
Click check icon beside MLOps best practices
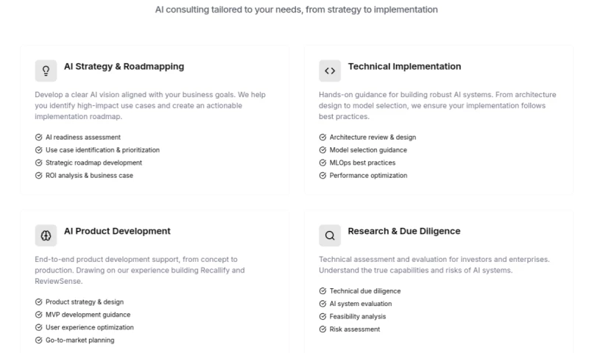pos(322,163)
